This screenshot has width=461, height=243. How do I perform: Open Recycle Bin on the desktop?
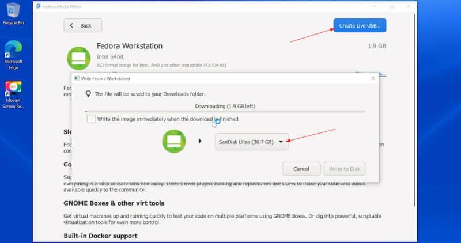coord(13,13)
